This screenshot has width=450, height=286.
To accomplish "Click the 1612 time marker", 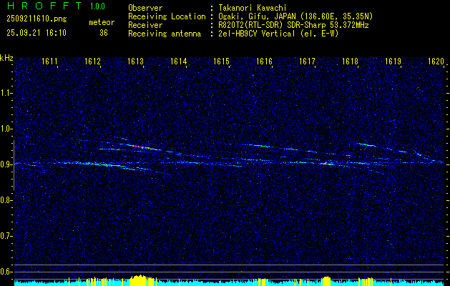I will pyautogui.click(x=92, y=61).
